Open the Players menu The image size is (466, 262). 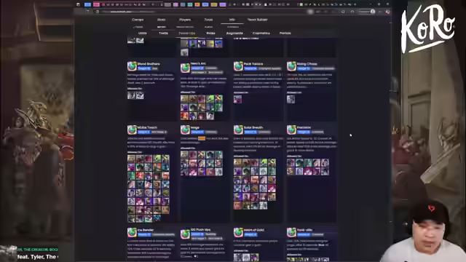(x=185, y=20)
